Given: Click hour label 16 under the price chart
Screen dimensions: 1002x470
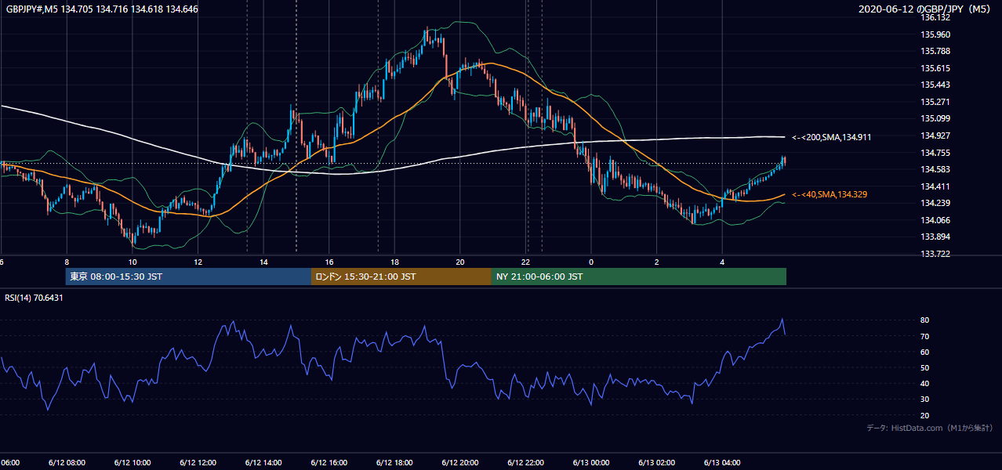Looking at the screenshot, I should (x=329, y=262).
